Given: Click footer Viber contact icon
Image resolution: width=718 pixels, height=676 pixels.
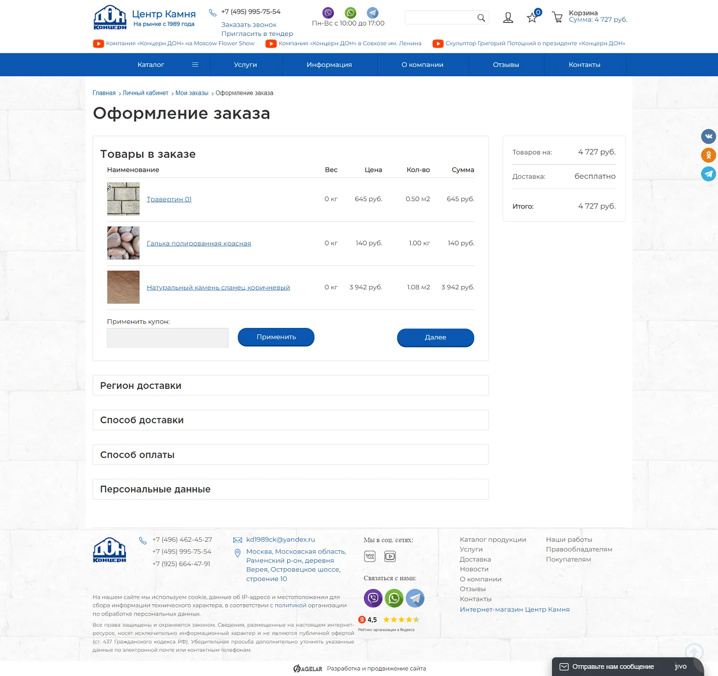Looking at the screenshot, I should [373, 598].
